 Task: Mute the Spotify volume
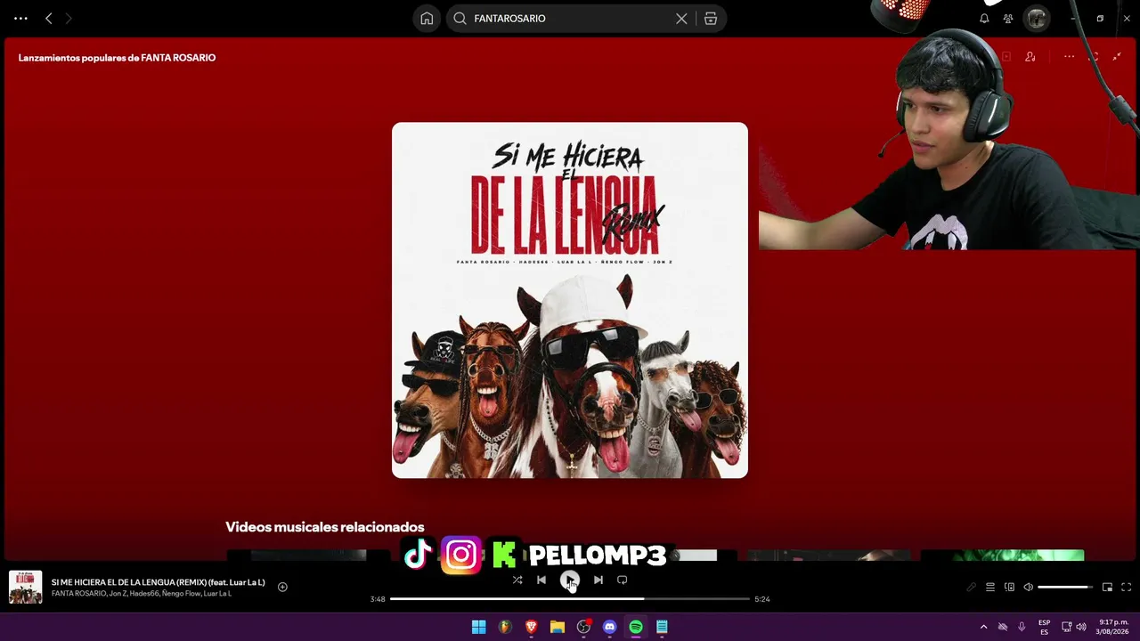[1028, 588]
